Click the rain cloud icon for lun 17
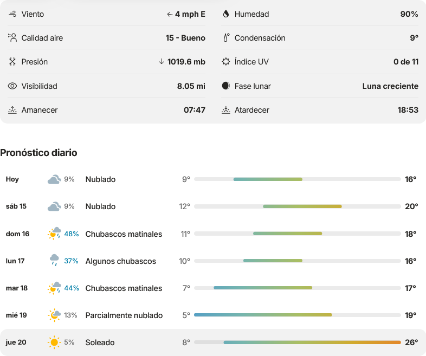The width and height of the screenshot is (426, 356). click(54, 260)
